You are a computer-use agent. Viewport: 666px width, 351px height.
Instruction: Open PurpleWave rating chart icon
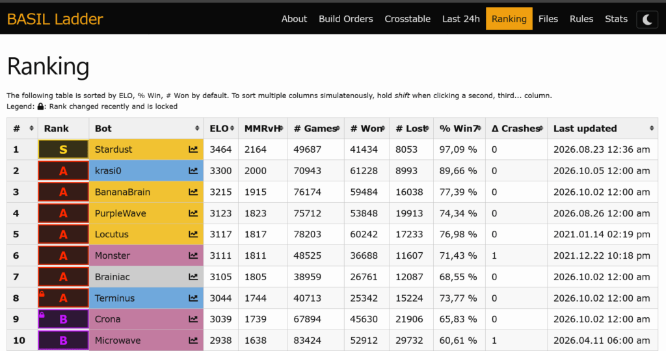coord(193,213)
